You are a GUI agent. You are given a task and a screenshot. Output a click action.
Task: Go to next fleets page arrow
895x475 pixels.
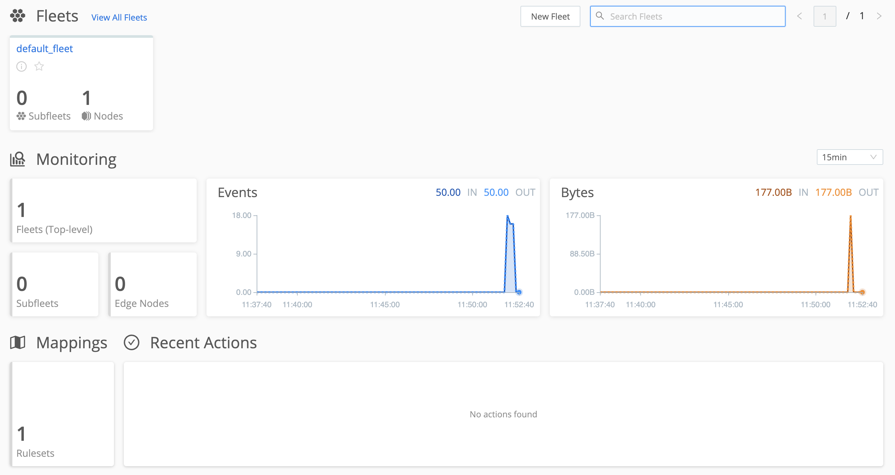click(x=879, y=16)
